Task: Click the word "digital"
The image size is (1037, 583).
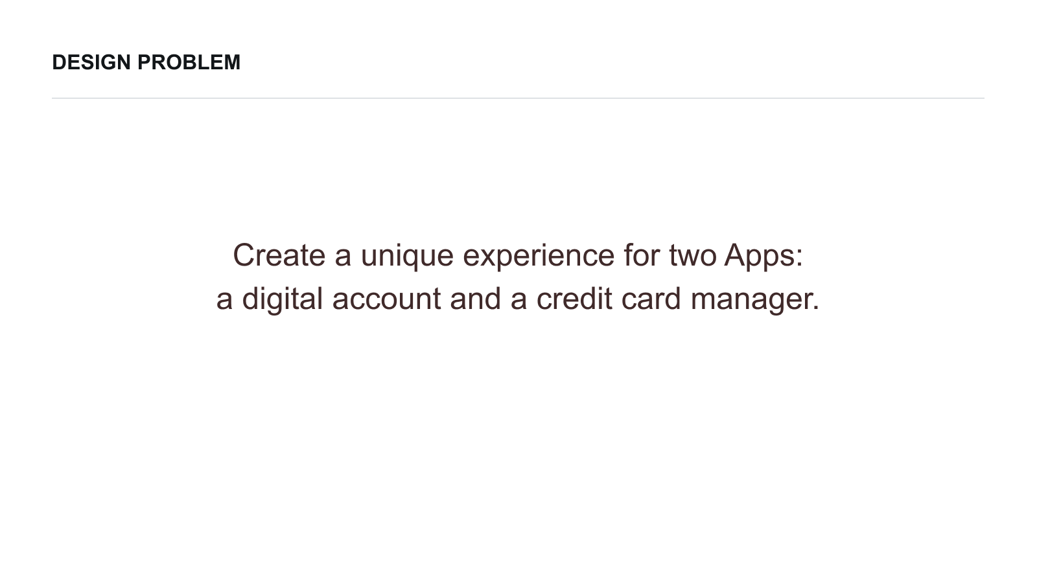Action: point(282,299)
